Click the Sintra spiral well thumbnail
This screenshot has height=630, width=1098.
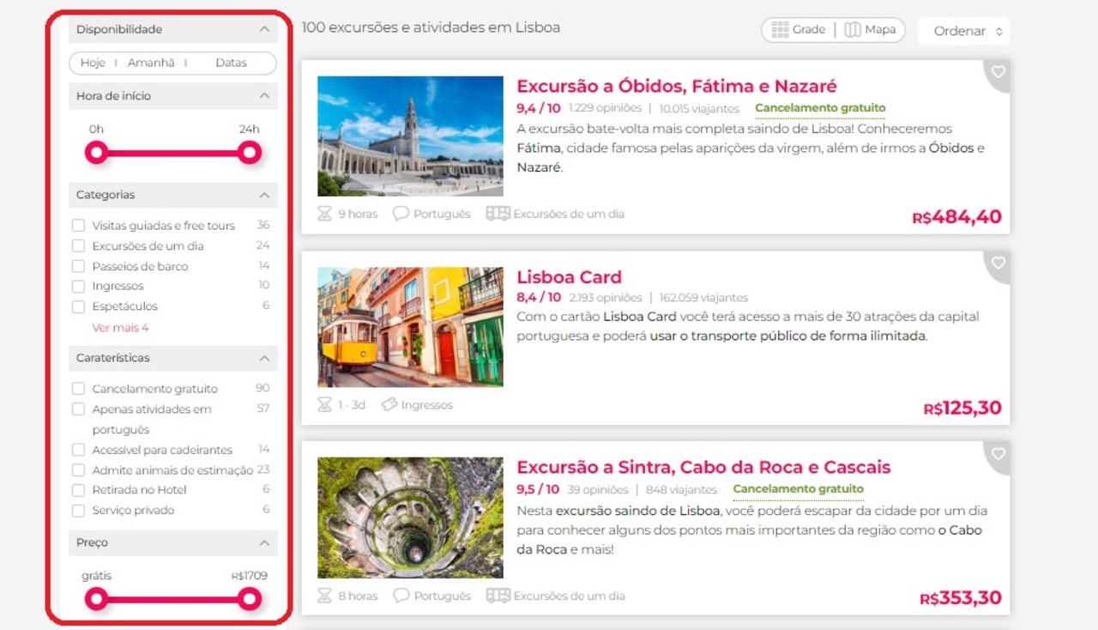(x=410, y=518)
